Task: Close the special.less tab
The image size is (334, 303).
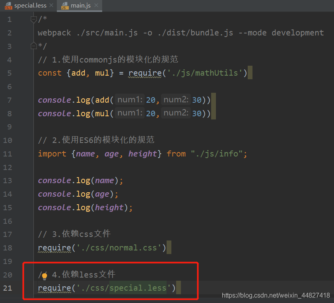Action: pos(51,5)
